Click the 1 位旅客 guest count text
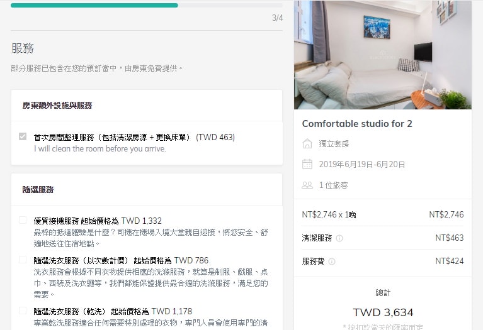 coord(334,185)
